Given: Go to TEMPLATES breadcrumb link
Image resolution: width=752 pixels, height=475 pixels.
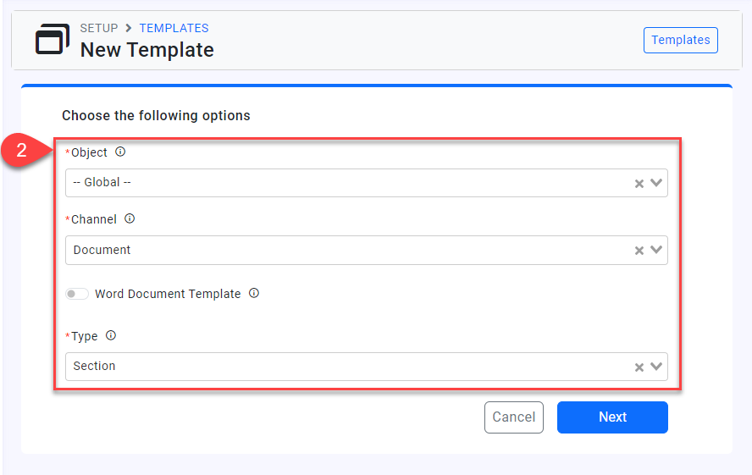Looking at the screenshot, I should (x=174, y=28).
